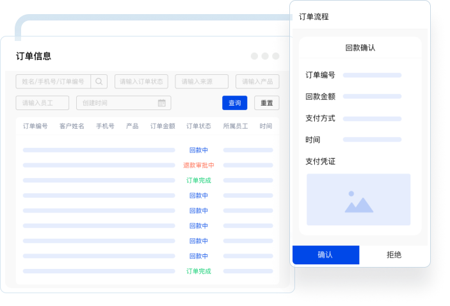
Task: Click the 回款确认 heading
Action: coord(360,47)
